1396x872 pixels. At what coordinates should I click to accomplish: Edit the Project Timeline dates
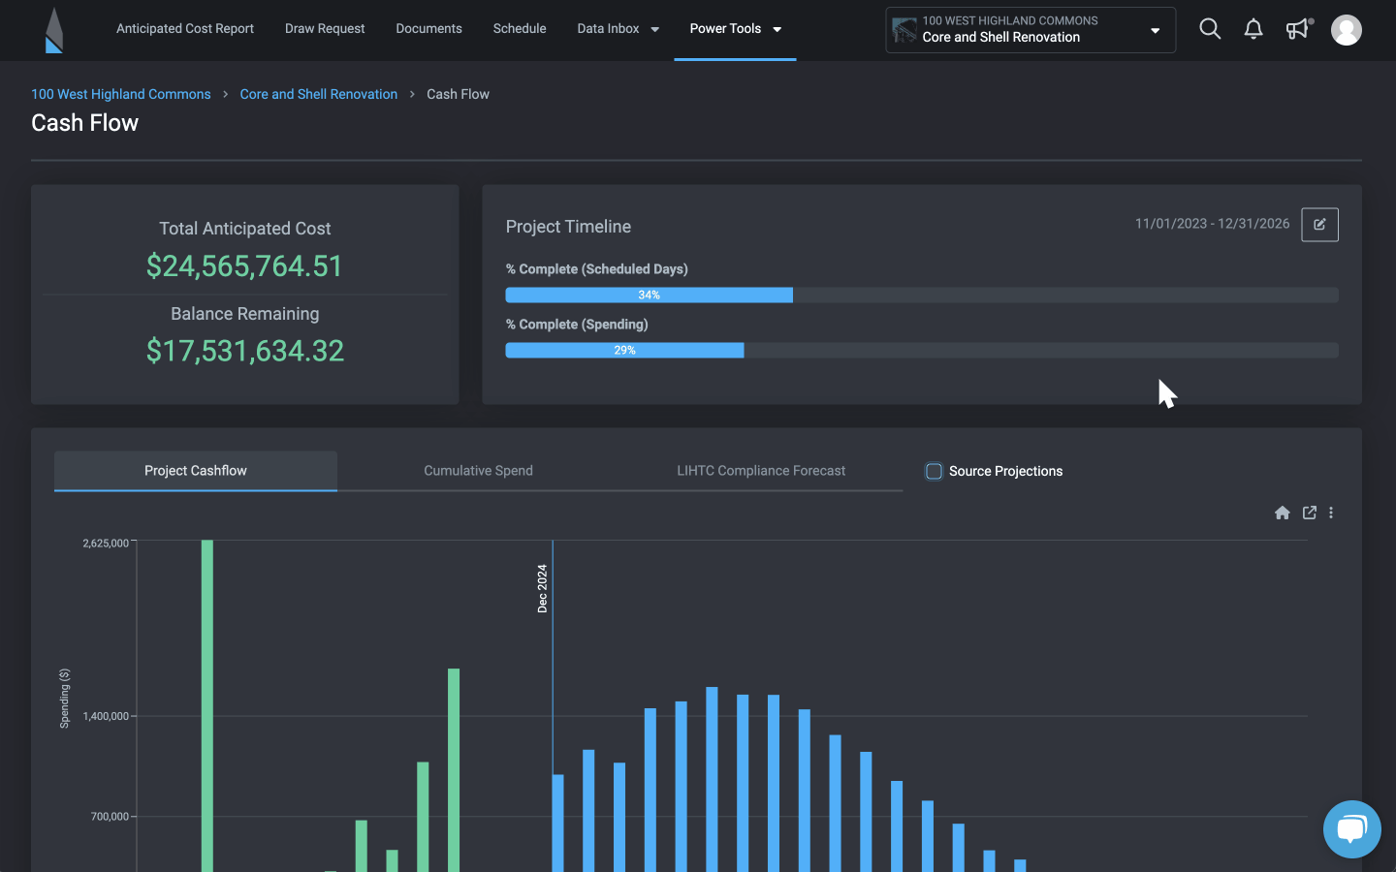pos(1318,225)
